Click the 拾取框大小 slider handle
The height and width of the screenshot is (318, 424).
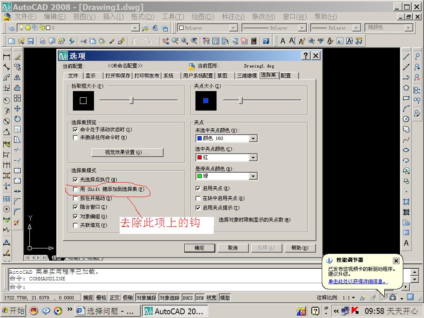131,100
